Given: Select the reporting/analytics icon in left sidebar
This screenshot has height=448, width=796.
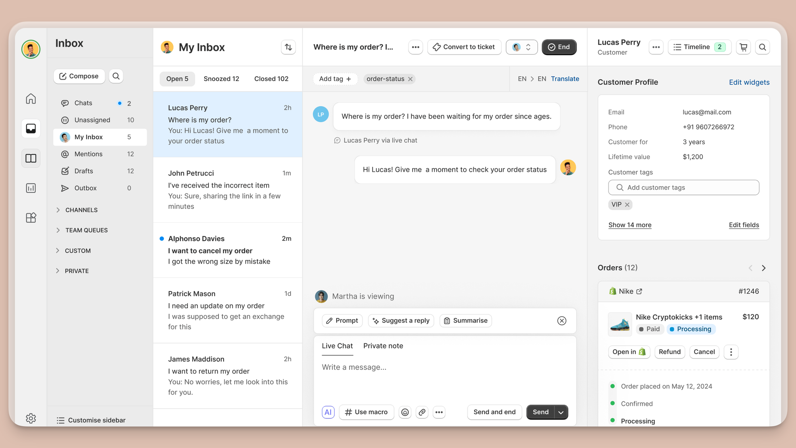Looking at the screenshot, I should [31, 188].
